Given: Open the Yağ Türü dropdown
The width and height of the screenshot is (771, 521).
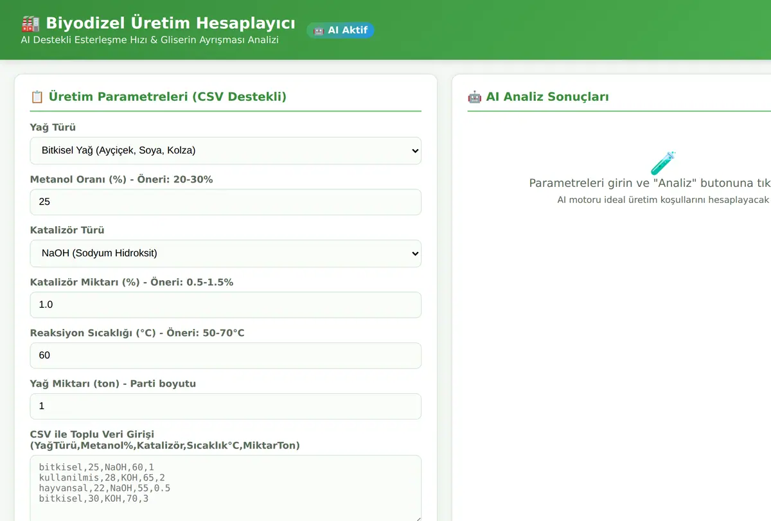Looking at the screenshot, I should coord(226,150).
